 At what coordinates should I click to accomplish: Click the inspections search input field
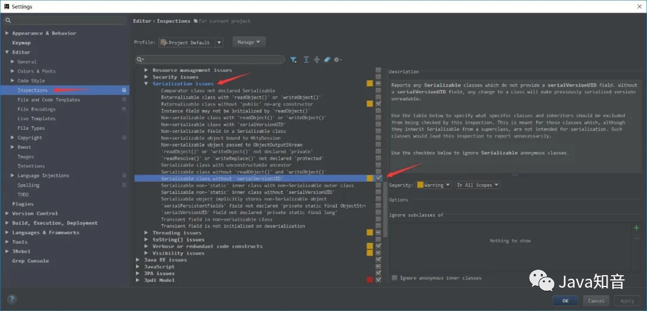(x=210, y=60)
